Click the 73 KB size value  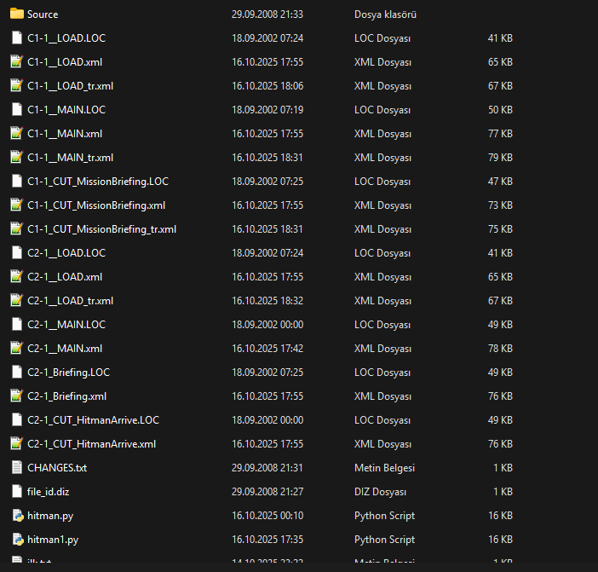500,205
